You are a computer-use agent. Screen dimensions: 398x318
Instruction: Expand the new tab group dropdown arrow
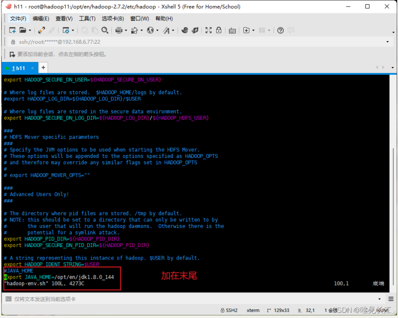[x=253, y=30]
